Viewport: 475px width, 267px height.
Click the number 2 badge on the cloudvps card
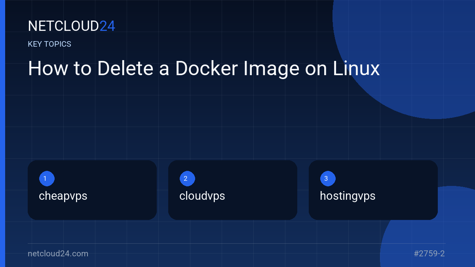click(x=187, y=178)
